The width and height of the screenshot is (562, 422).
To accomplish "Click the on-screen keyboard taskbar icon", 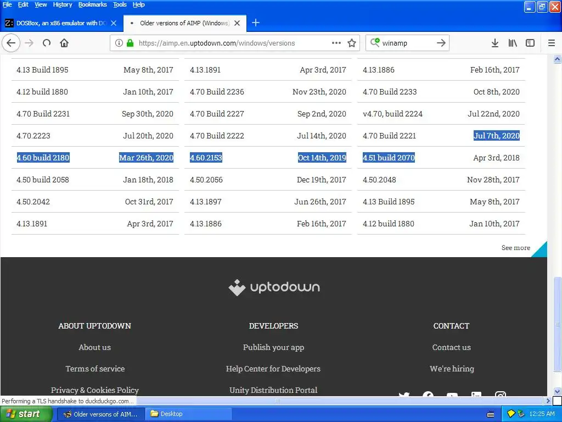I will (x=491, y=414).
